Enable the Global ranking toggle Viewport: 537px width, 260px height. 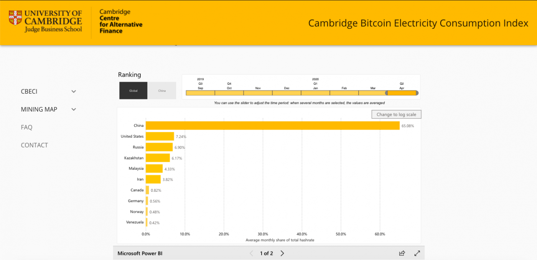coord(133,91)
